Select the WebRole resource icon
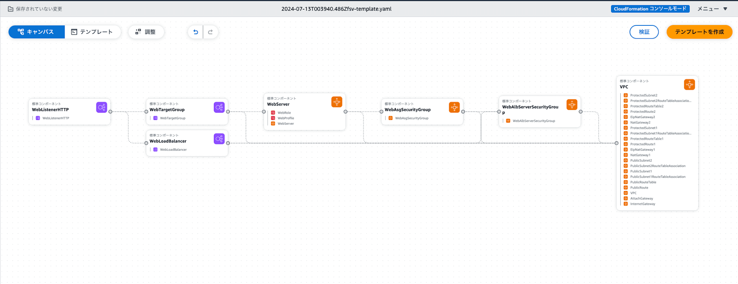Screen dimensions: 738x284 273,113
